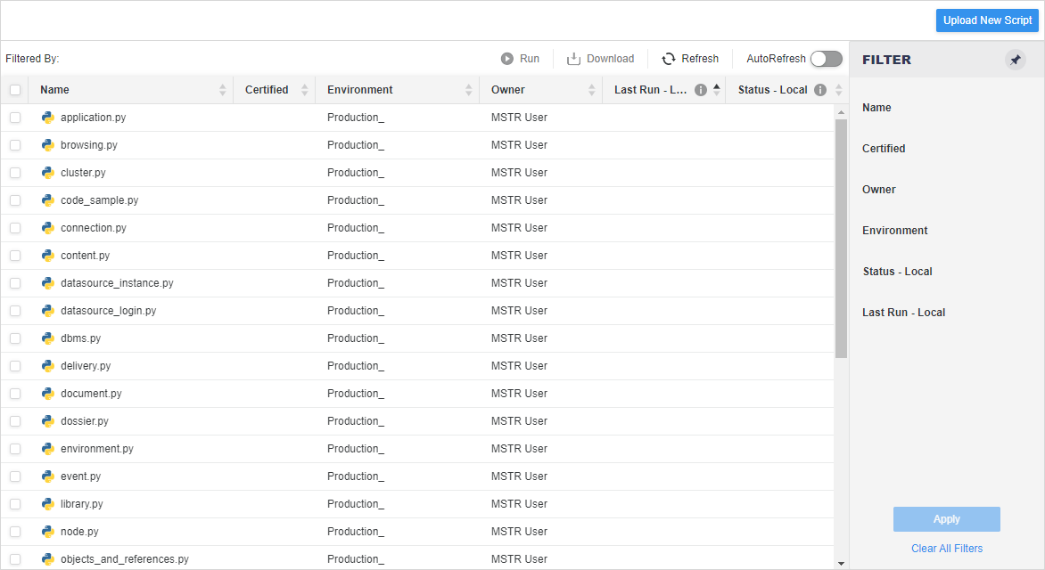The height and width of the screenshot is (570, 1045).
Task: Click the Clear All Filters link
Action: coord(947,549)
